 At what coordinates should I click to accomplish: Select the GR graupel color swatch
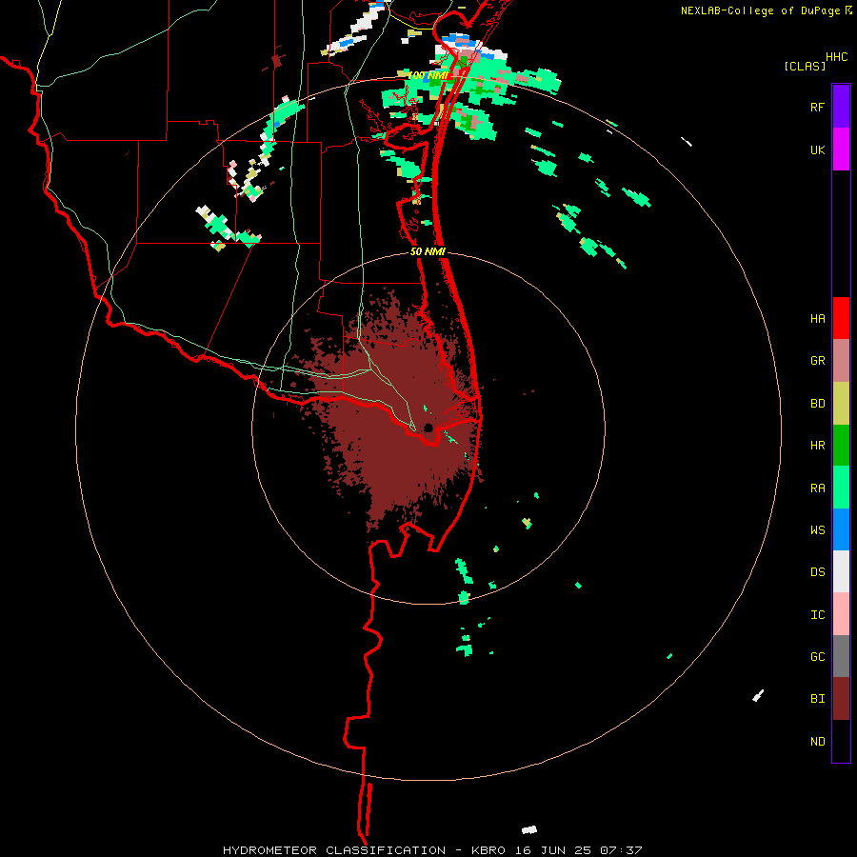[x=841, y=361]
